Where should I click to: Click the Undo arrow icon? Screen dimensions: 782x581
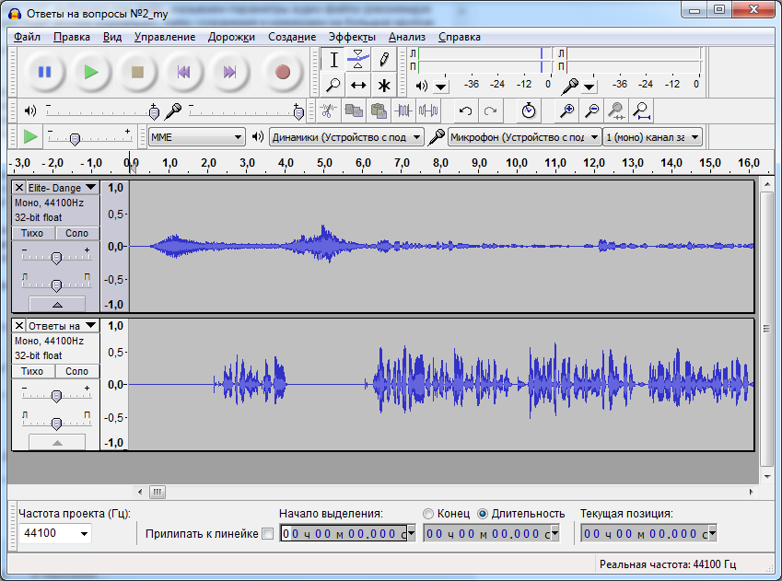click(466, 110)
